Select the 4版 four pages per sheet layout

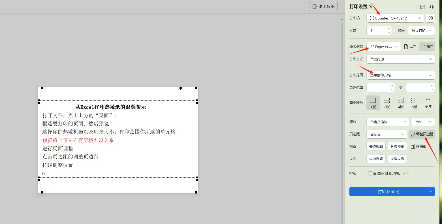click(x=400, y=103)
